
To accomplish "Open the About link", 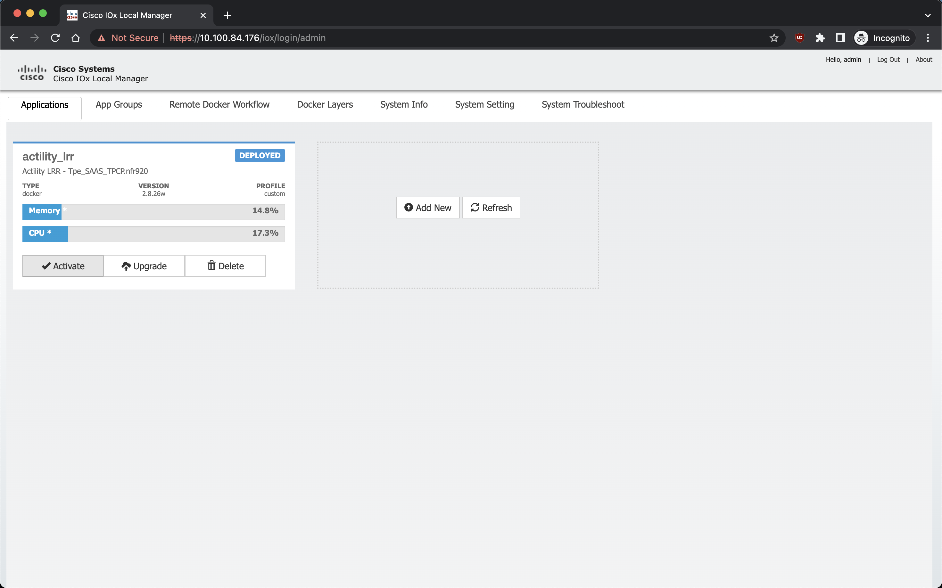I will (923, 60).
